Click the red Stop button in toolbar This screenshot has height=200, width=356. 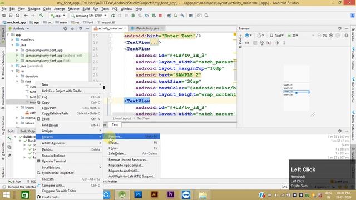(x=160, y=16)
